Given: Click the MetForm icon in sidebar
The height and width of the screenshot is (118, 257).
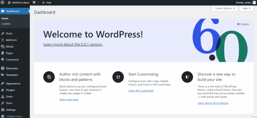Looking at the screenshot, I should point(3,40).
